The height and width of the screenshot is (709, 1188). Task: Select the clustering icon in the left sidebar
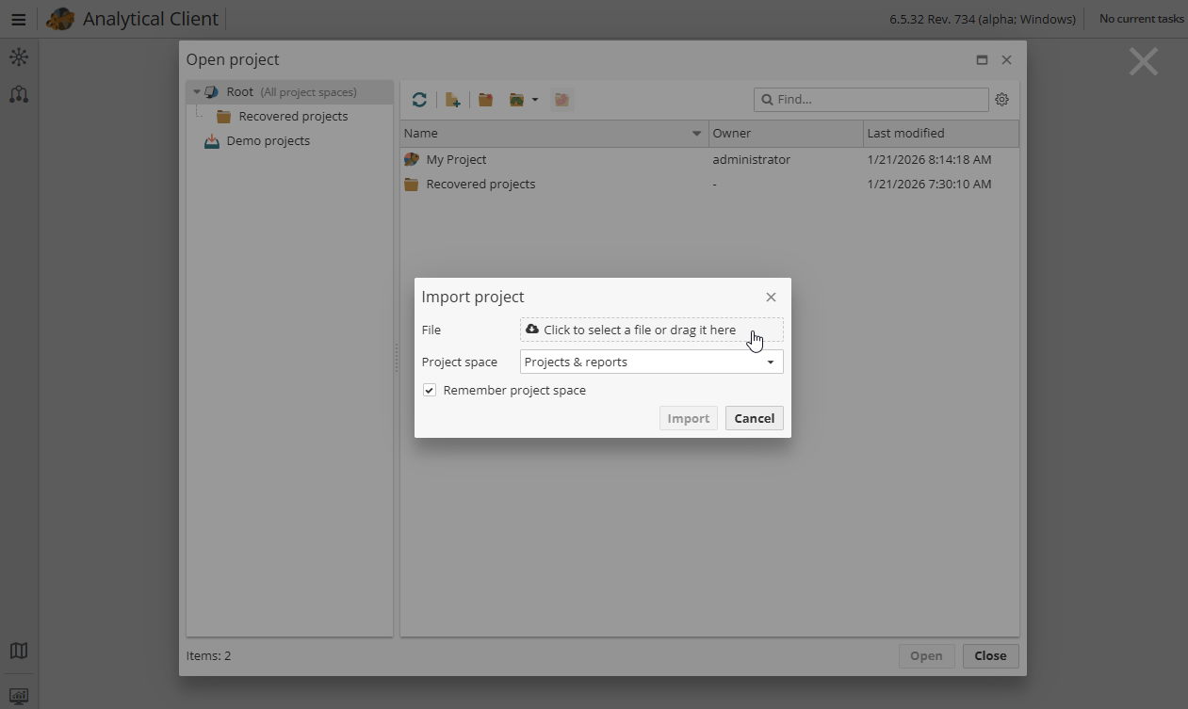19,56
